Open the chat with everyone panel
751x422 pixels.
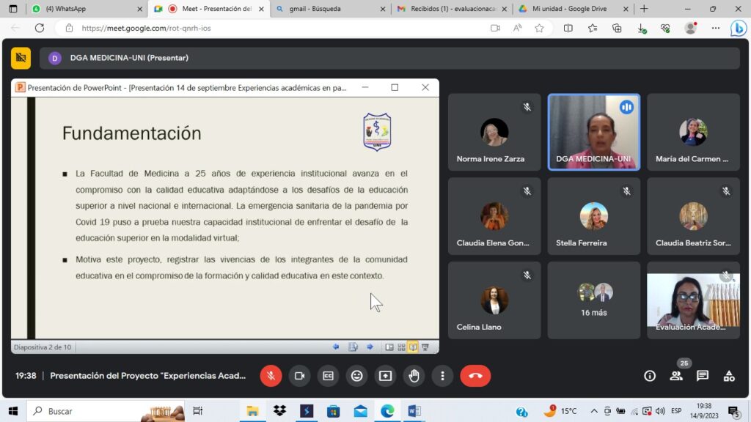coord(703,376)
